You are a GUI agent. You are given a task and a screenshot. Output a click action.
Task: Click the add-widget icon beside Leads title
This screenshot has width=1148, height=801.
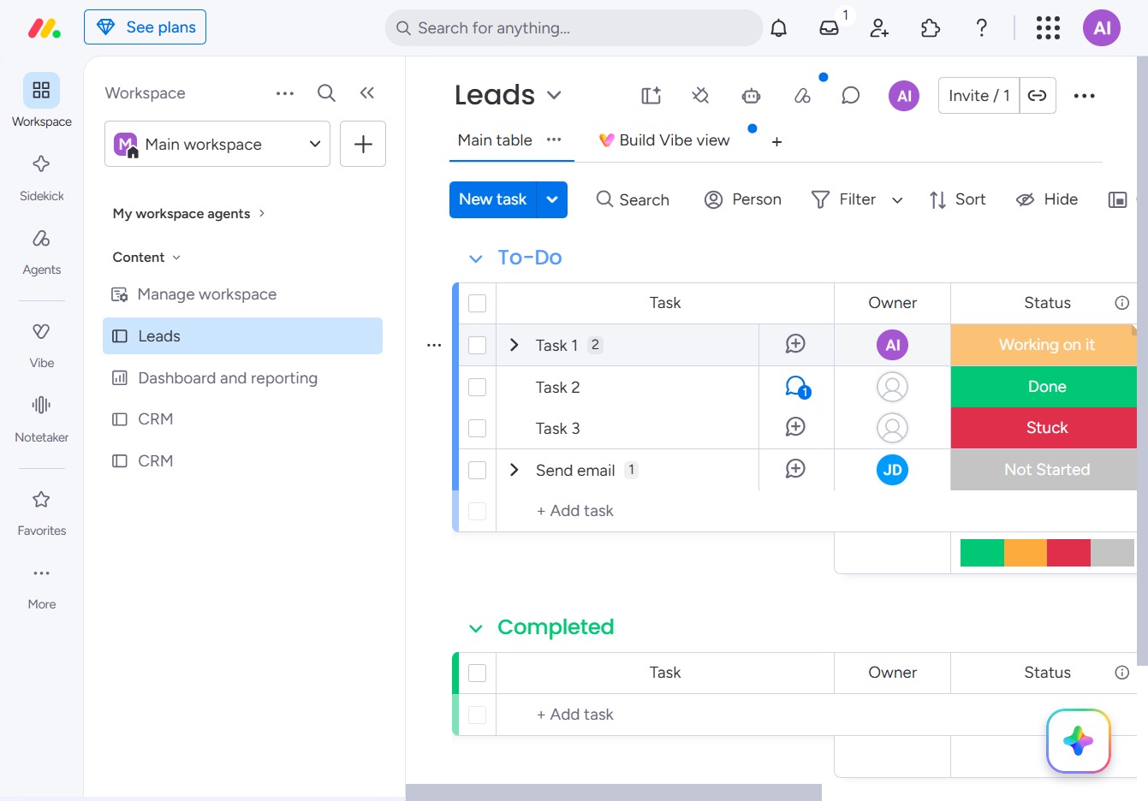(651, 96)
